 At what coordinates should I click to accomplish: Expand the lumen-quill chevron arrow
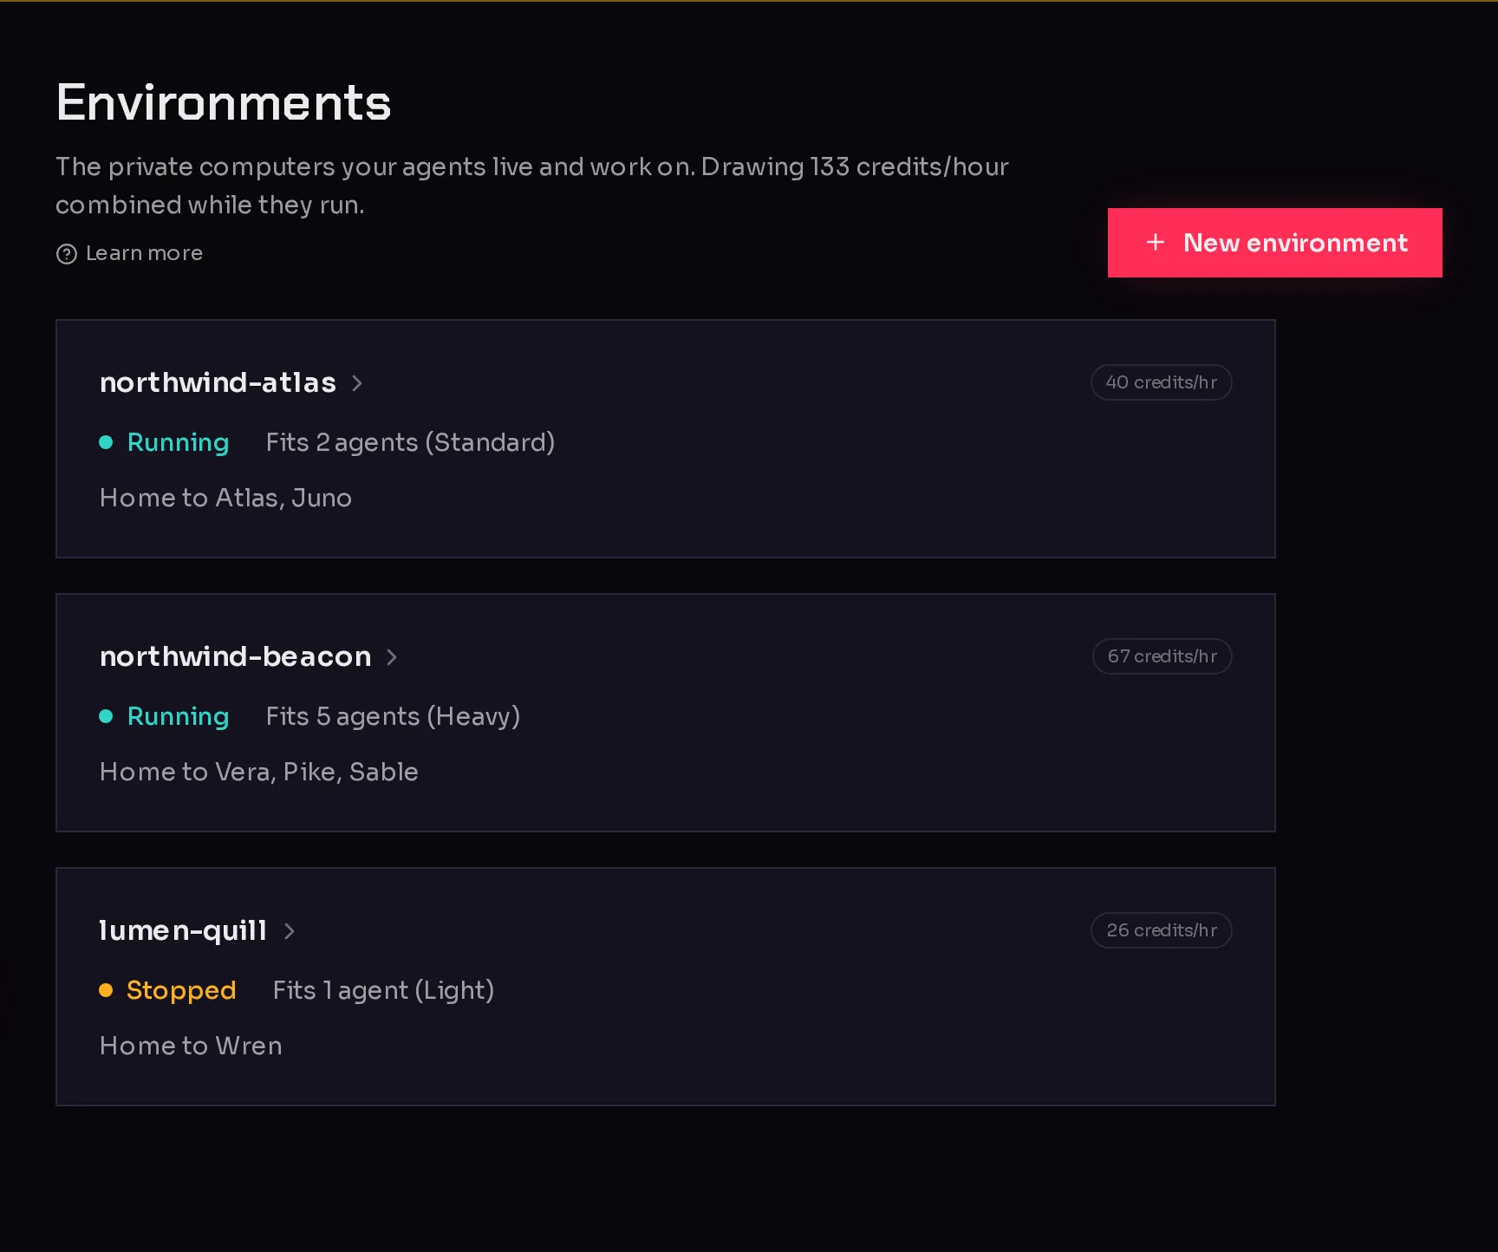click(x=290, y=931)
